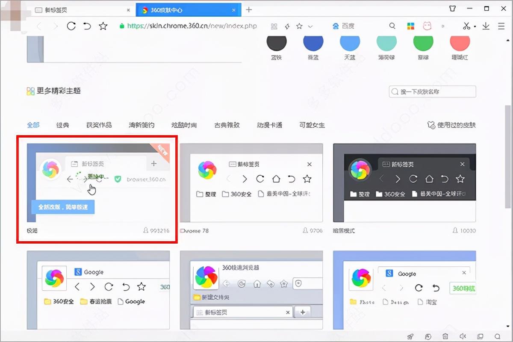Open the download manager icon
Image resolution: width=513 pixels, height=342 pixels.
point(486,26)
